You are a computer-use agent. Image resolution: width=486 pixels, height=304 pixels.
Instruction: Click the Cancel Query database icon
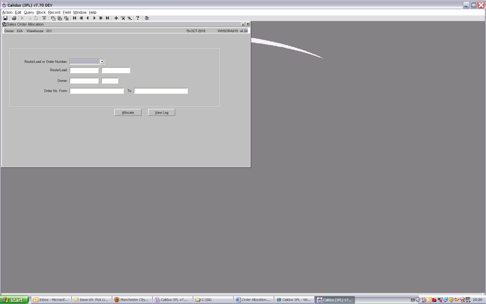point(66,18)
